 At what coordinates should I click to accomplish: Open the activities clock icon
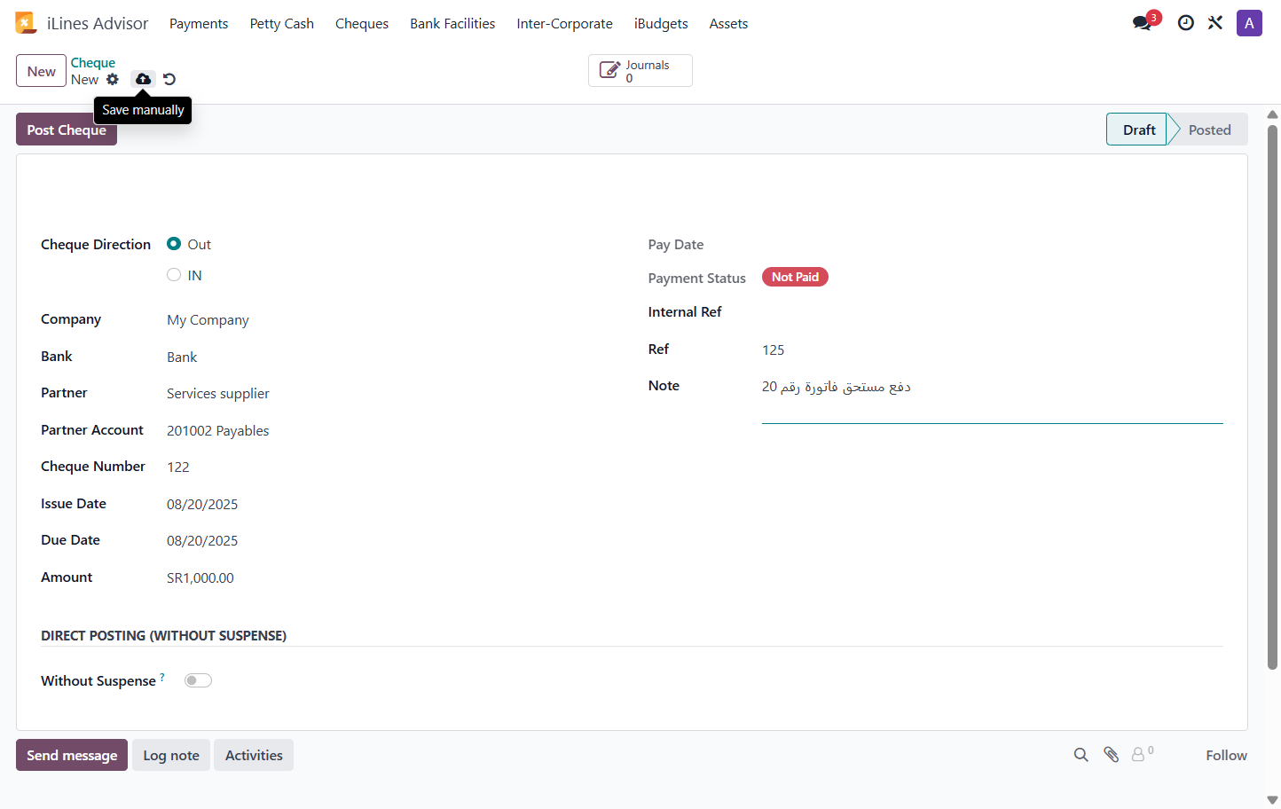1185,23
